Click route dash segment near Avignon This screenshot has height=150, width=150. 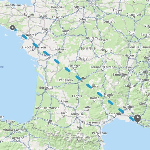pos(121,111)
